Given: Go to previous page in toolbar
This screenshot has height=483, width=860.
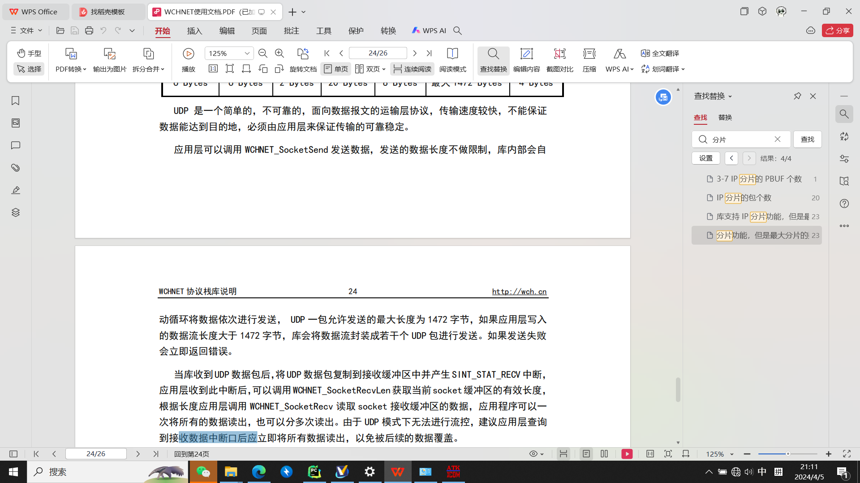Looking at the screenshot, I should (x=341, y=53).
